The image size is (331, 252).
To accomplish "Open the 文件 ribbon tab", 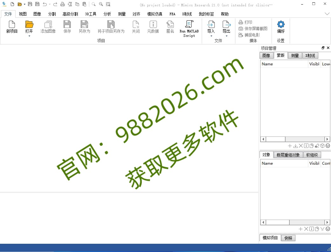I will pyautogui.click(x=8, y=14).
